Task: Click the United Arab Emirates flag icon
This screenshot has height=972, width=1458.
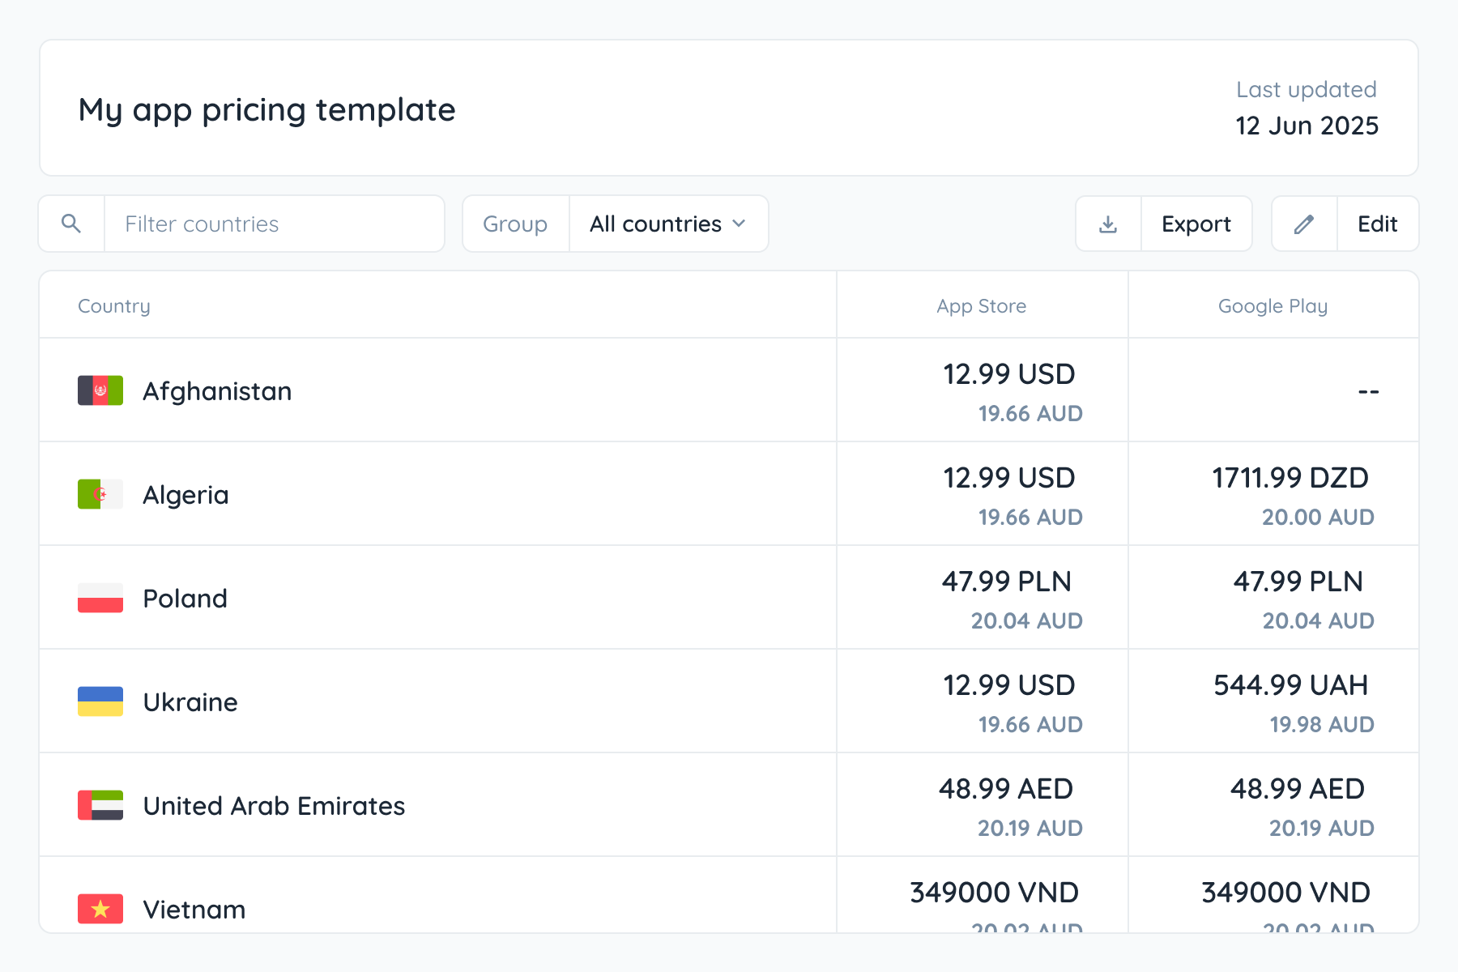Action: (x=100, y=805)
